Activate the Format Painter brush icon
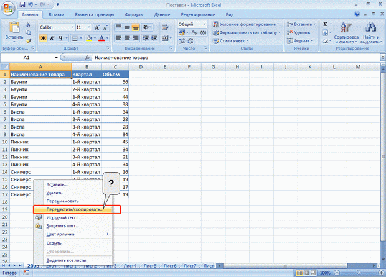Image resolution: width=386 pixels, height=277 pixels. pyautogui.click(x=28, y=41)
